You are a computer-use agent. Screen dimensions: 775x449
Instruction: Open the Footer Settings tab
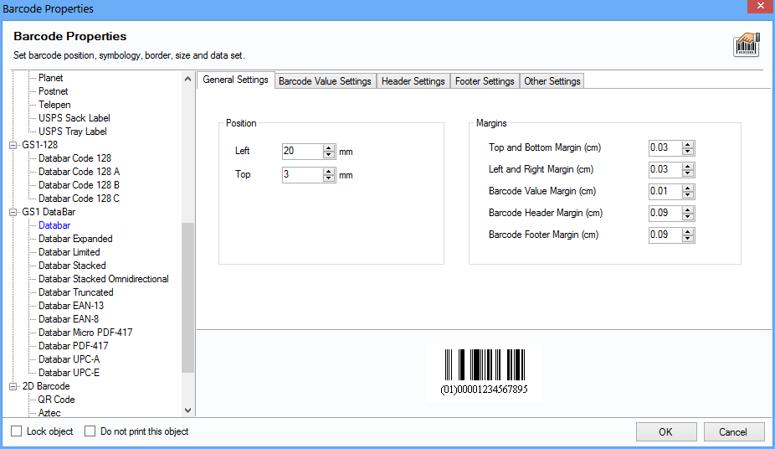[x=485, y=81]
